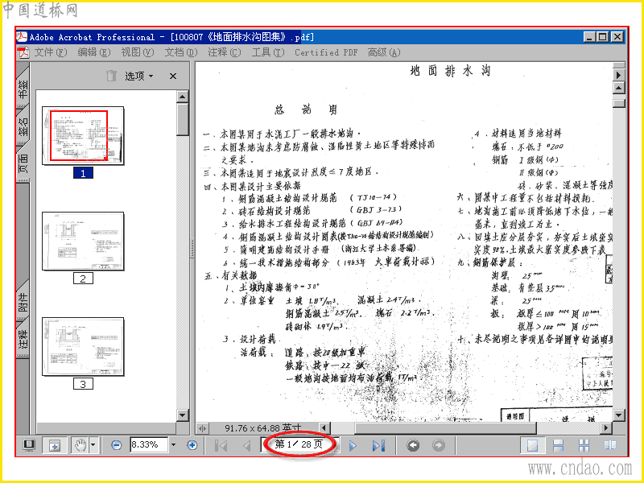
Task: Click the previous view back arrow
Action: [x=413, y=445]
